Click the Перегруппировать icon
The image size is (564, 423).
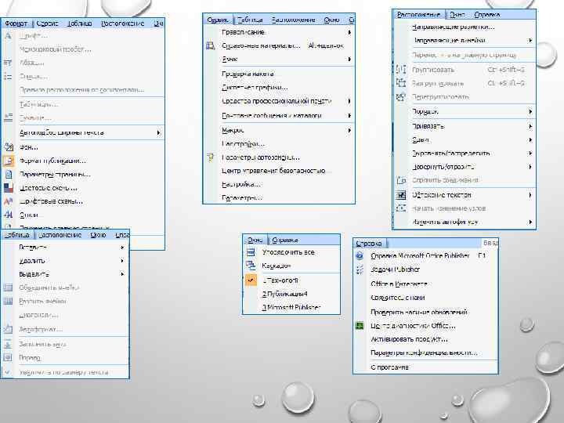pyautogui.click(x=401, y=96)
